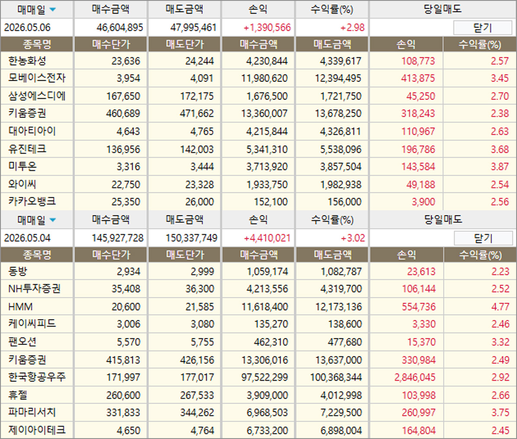The image size is (517, 439).
Task: Click sell total 150,337,749
Action: click(191, 238)
